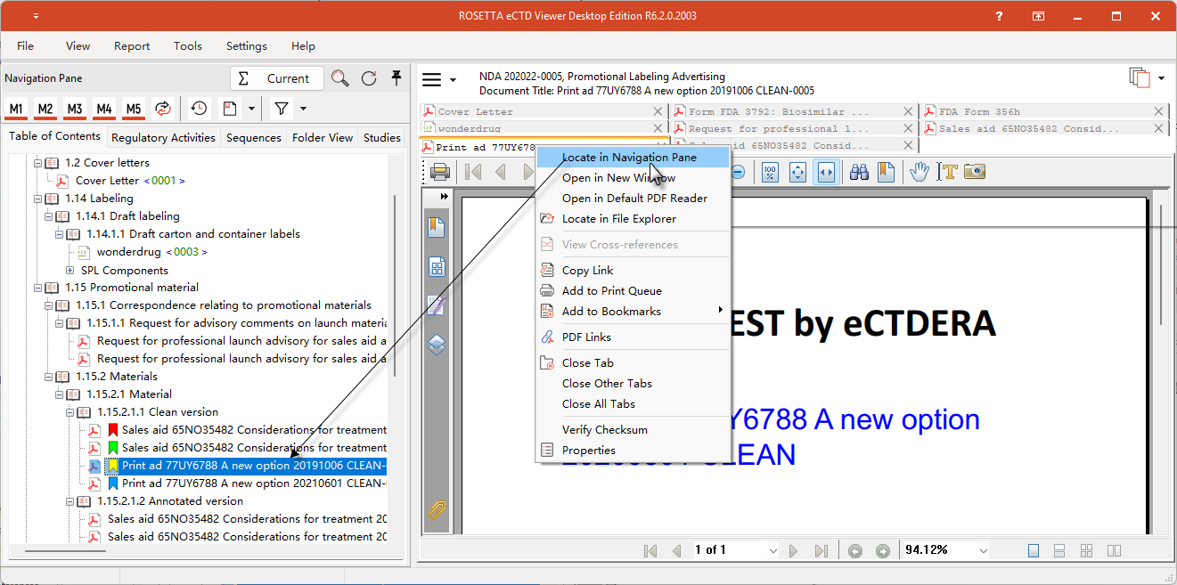This screenshot has width=1177, height=585.
Task: Select the hand pan tool
Action: [x=920, y=172]
